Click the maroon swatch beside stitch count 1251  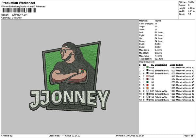(x=148, y=79)
